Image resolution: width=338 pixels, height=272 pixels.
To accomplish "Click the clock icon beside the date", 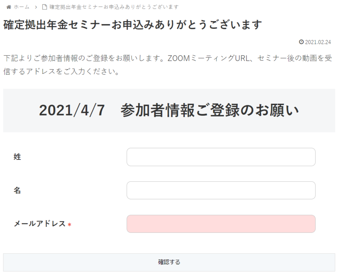I will tap(301, 42).
